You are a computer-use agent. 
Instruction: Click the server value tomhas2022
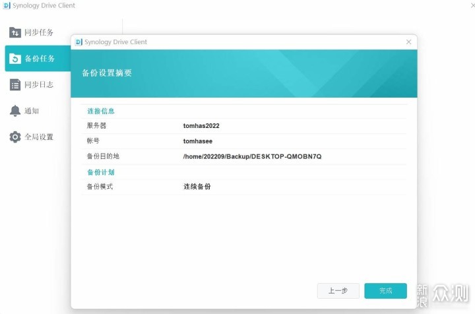[201, 125]
